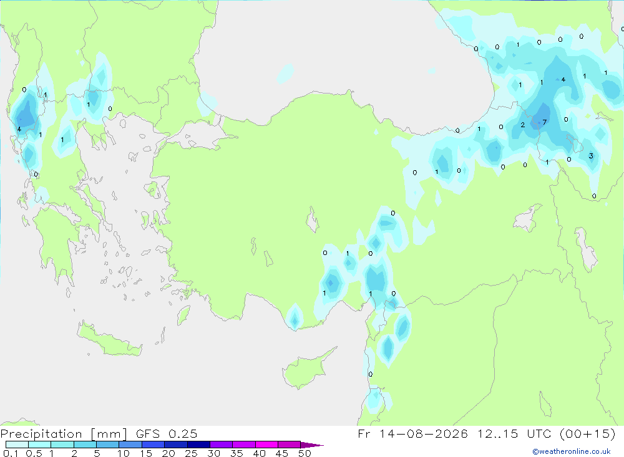Screen dimensions: 624x457
Task: Pick the 10–15 mm legend color swatch
Action: coord(130,445)
